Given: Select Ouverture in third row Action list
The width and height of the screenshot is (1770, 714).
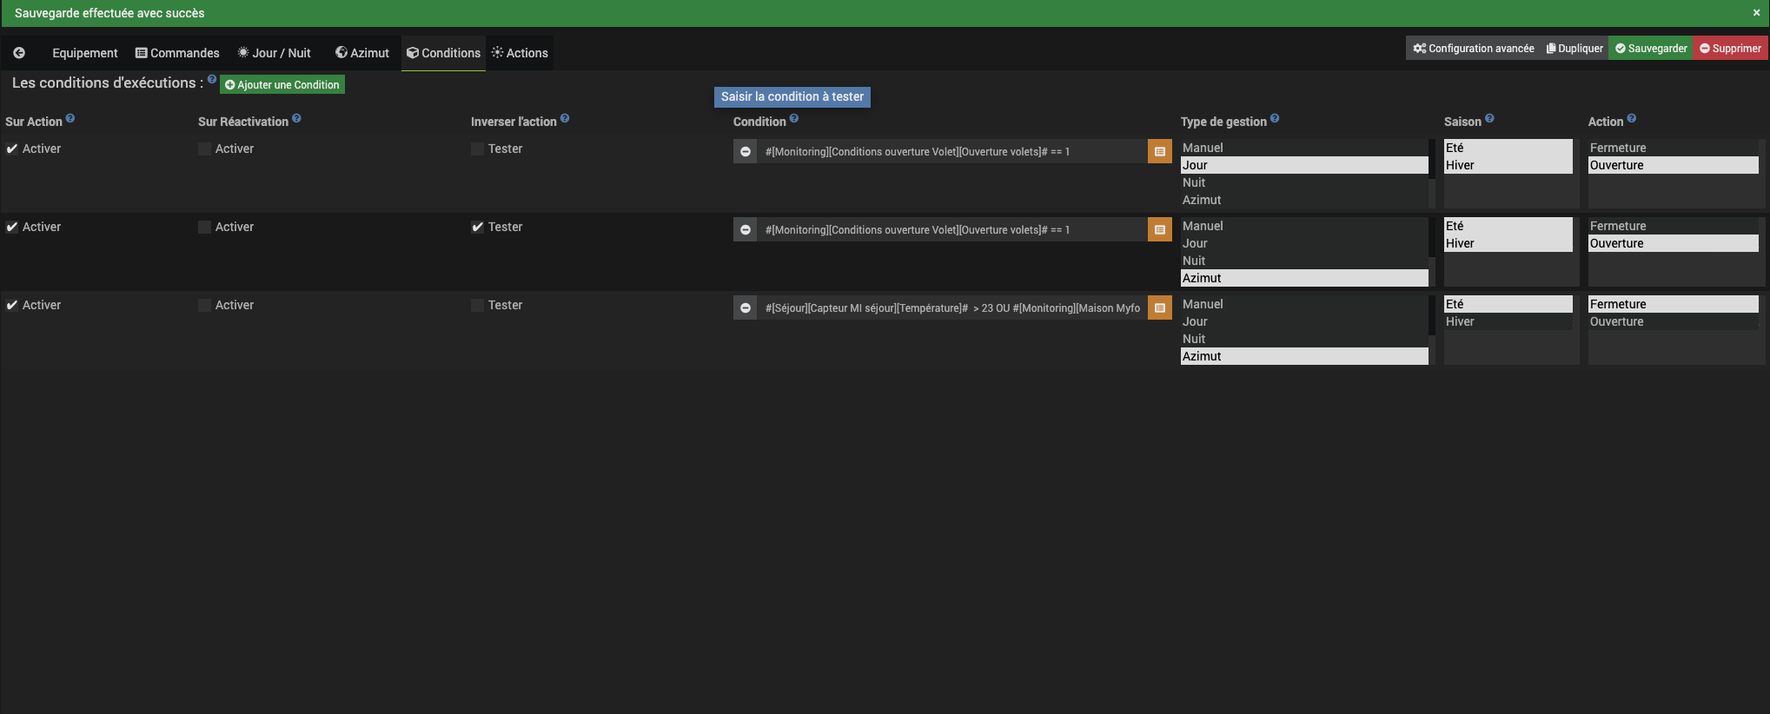Looking at the screenshot, I should coord(1673,321).
